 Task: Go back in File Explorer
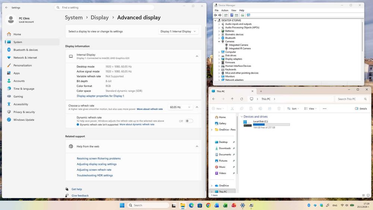pyautogui.click(x=214, y=99)
